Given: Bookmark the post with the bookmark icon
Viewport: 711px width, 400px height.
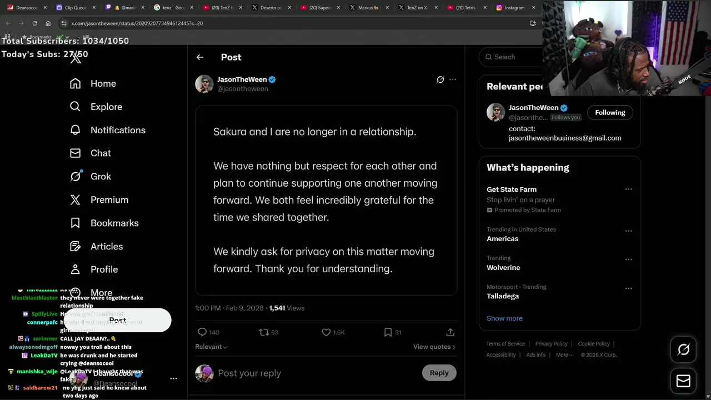Looking at the screenshot, I should point(388,332).
